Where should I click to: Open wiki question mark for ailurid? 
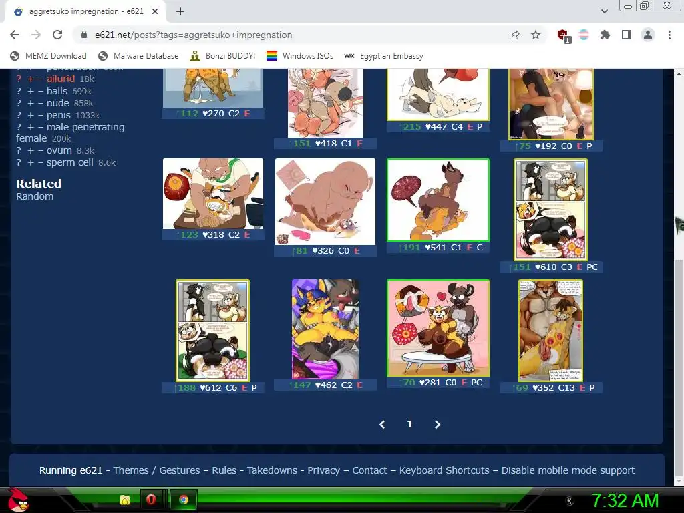click(18, 79)
